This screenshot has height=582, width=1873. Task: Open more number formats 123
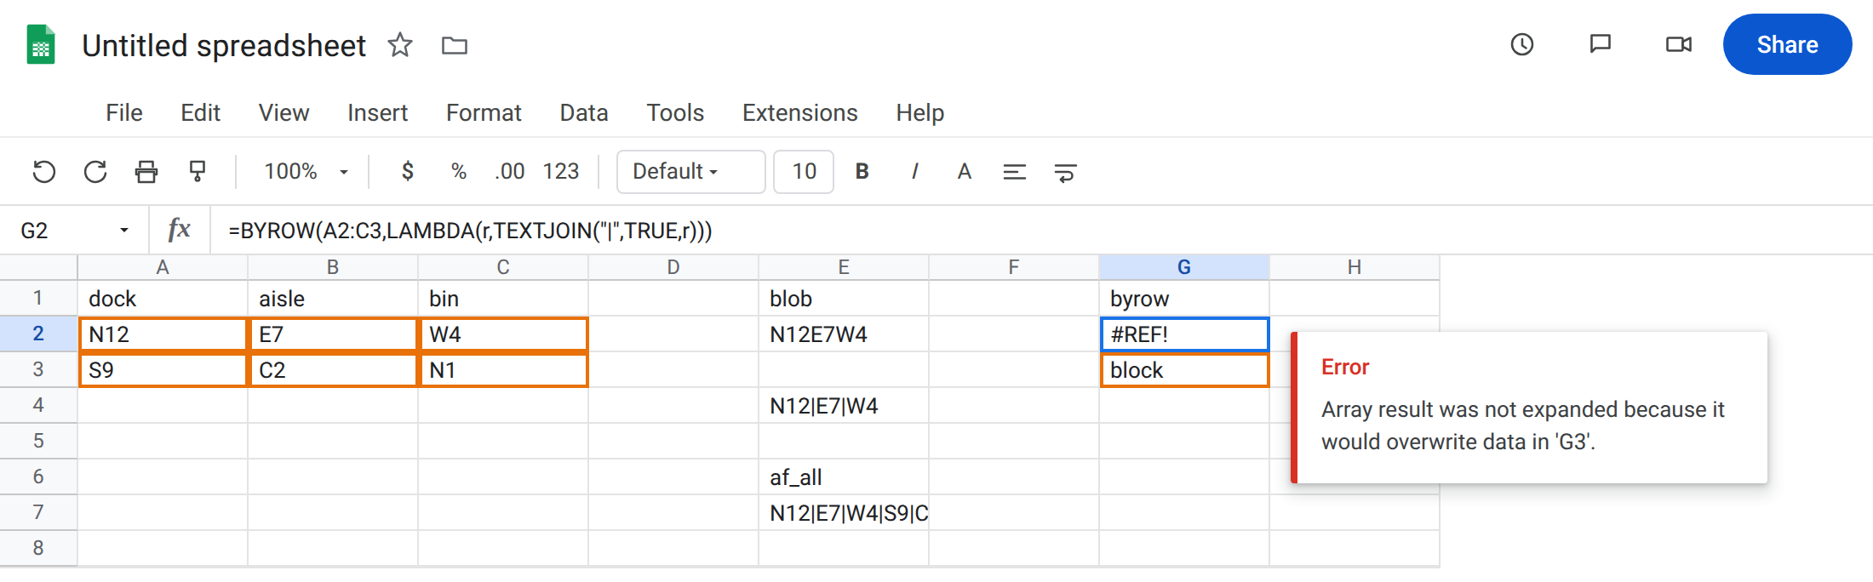[561, 172]
